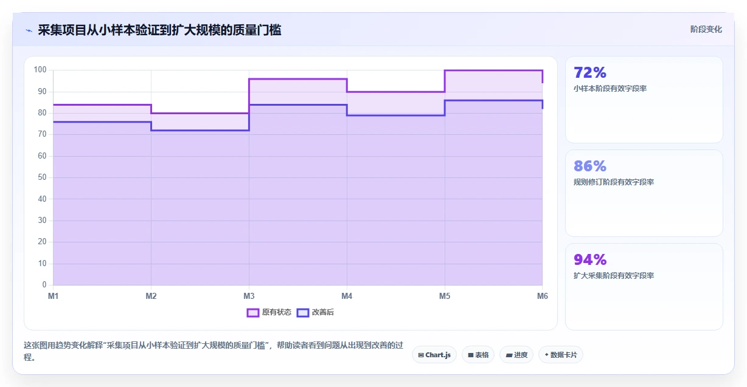Screen dimensions: 747x387
Task: Click the chart title 采集项目从小样本验证到扩大规模的质量门槛
Action: [159, 30]
